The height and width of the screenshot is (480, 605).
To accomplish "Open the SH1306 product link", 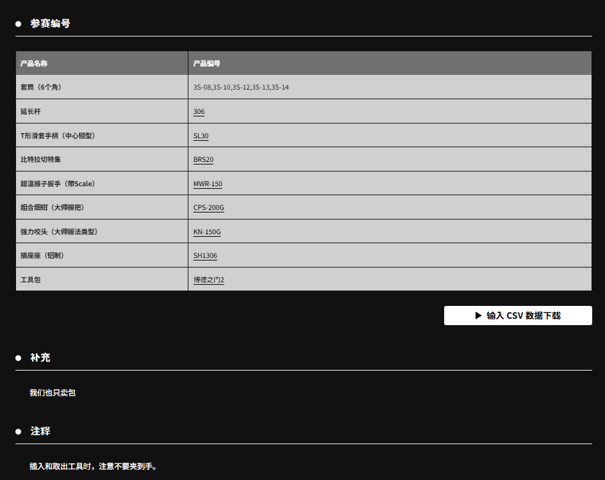I will tap(205, 255).
